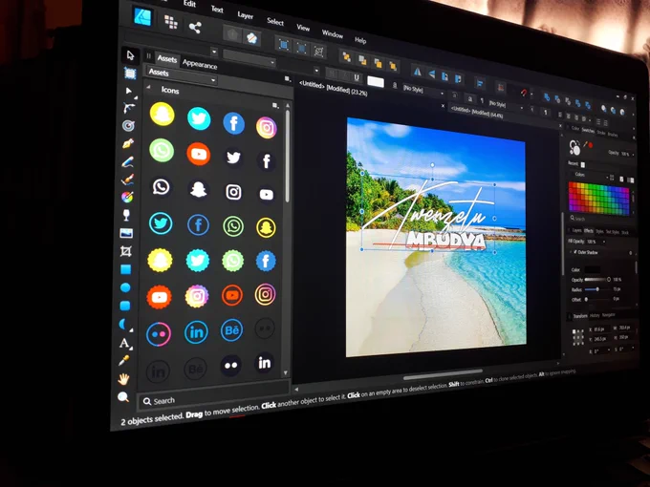Switch to the Layers panel tab
The width and height of the screenshot is (650, 487).
pos(576,230)
